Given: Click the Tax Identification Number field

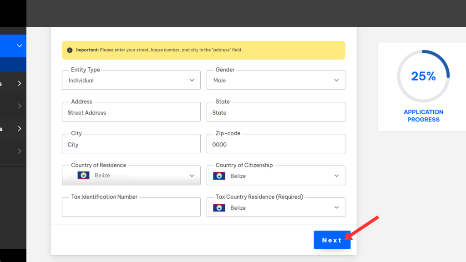Looking at the screenshot, I should [x=131, y=207].
